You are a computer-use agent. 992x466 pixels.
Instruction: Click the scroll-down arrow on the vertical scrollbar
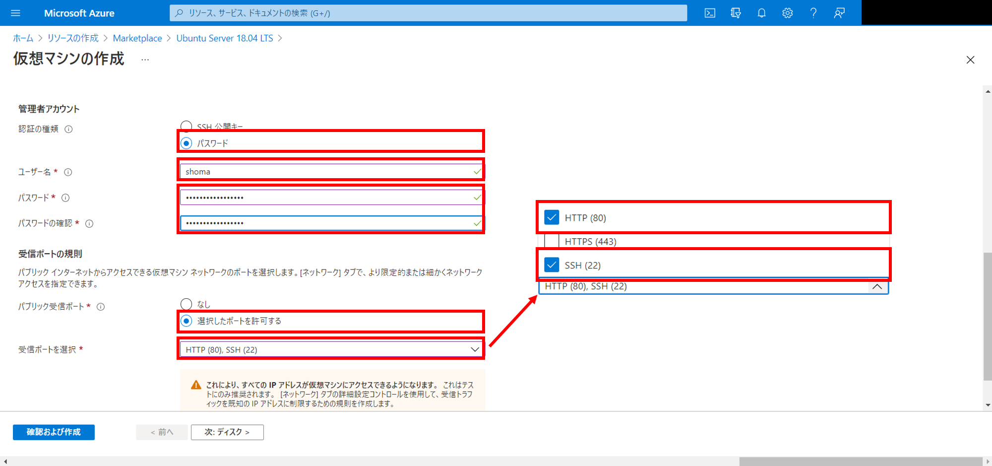click(988, 405)
